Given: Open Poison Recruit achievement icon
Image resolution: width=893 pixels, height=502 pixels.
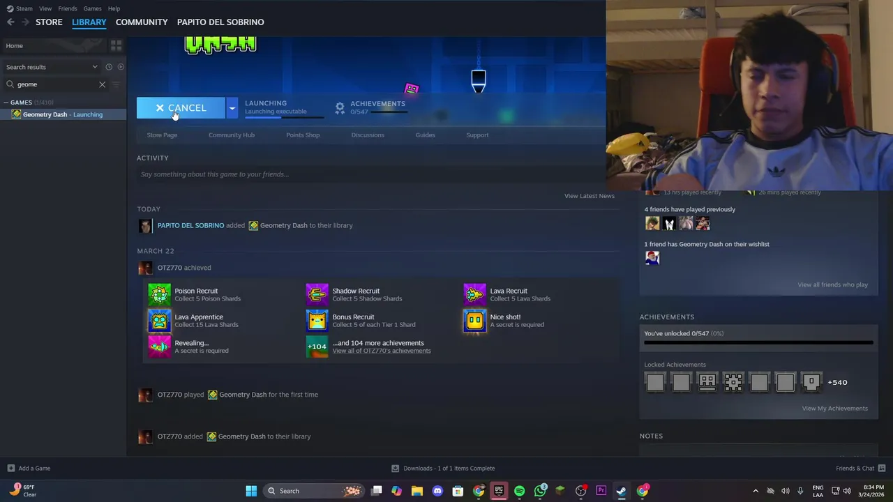Looking at the screenshot, I should (159, 294).
